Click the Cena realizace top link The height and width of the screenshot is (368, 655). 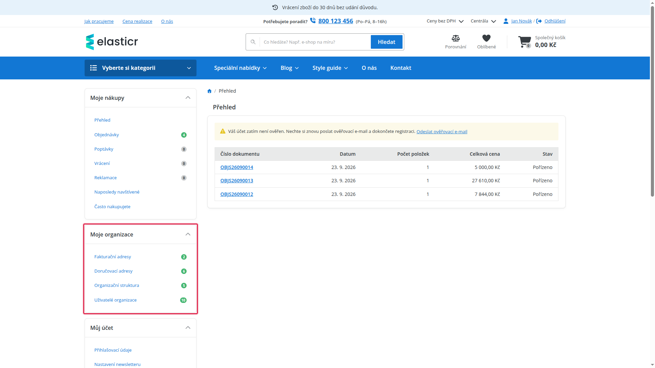click(x=137, y=21)
